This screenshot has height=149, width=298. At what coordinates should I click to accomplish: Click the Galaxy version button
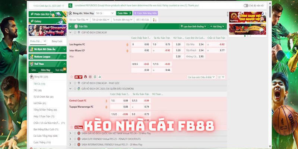48,21
